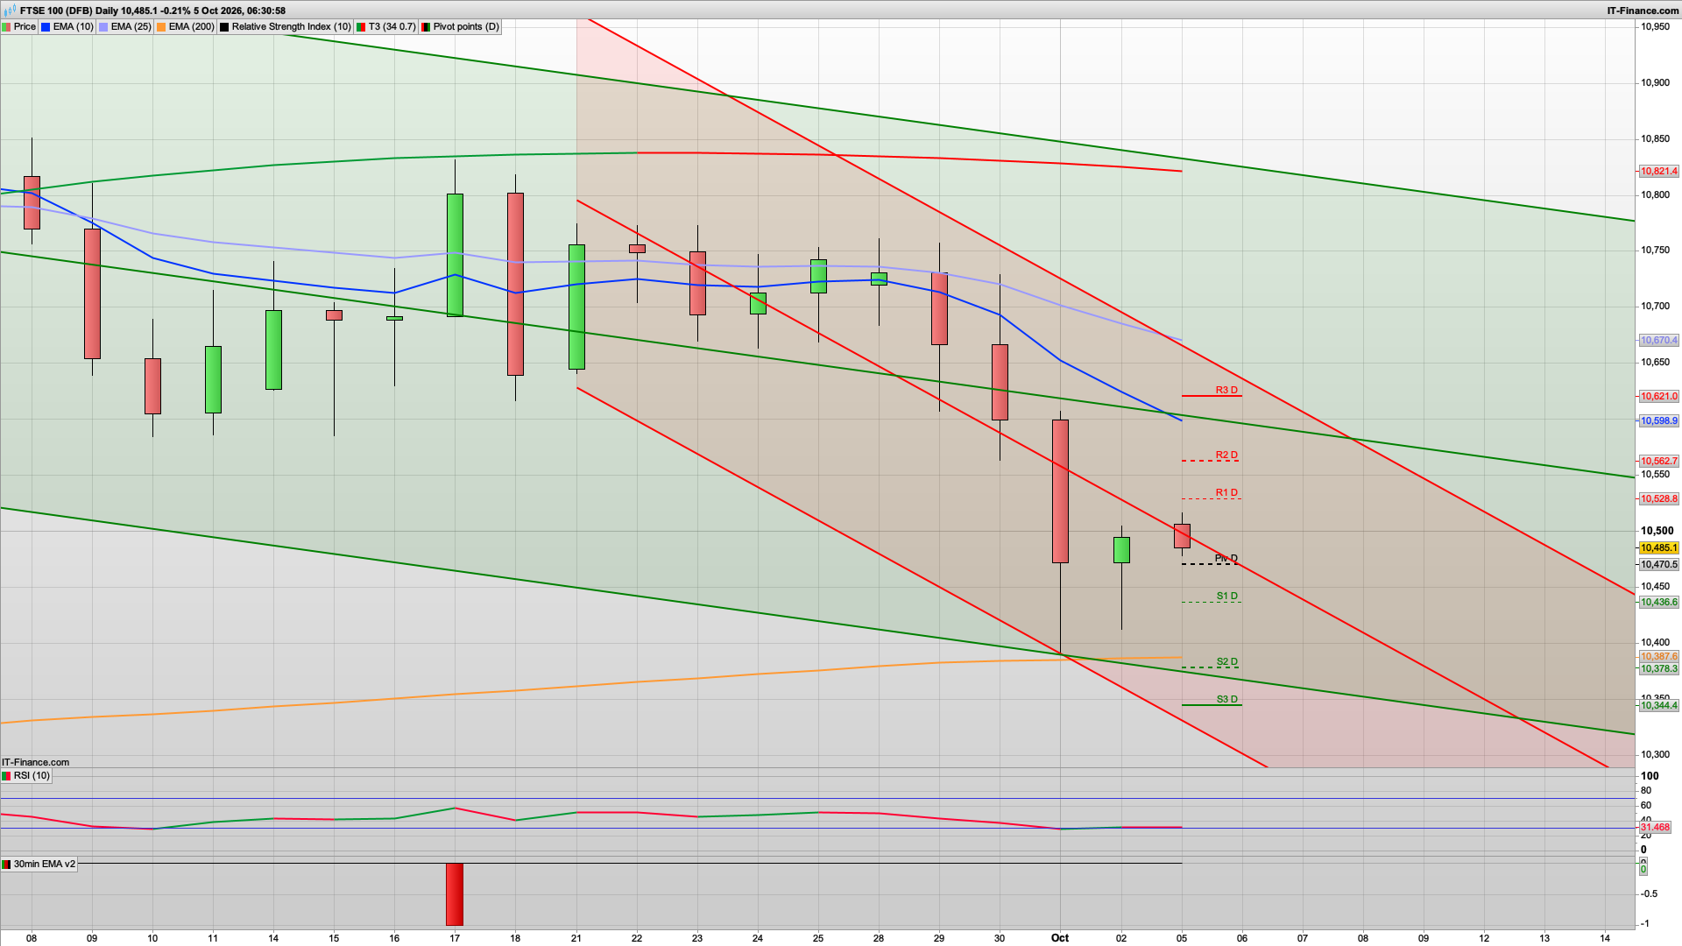The image size is (1682, 946).
Task: Click the EMA (200) value label 10,387.6
Action: coord(1658,656)
